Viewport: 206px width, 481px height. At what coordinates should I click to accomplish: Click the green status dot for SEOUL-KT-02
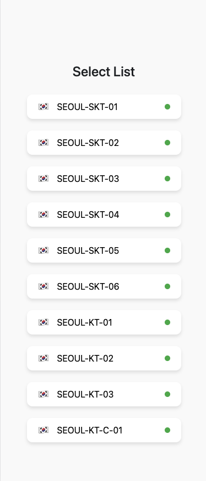point(167,358)
